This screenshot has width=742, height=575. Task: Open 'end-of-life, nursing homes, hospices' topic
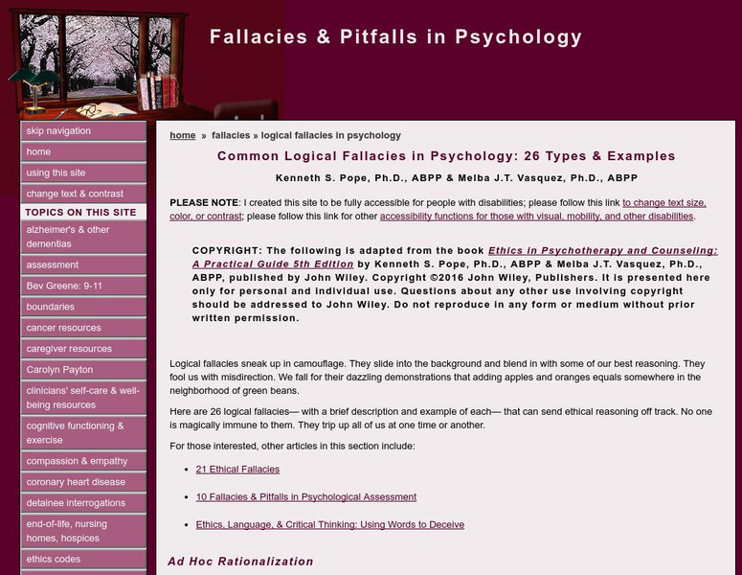[x=83, y=531]
